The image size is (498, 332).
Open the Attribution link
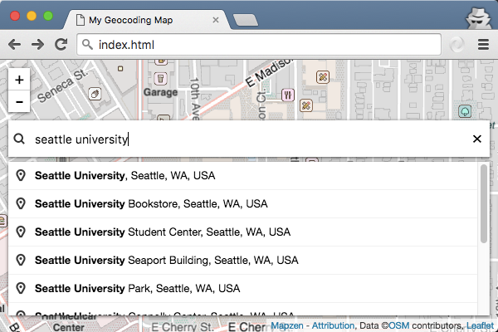click(x=333, y=325)
